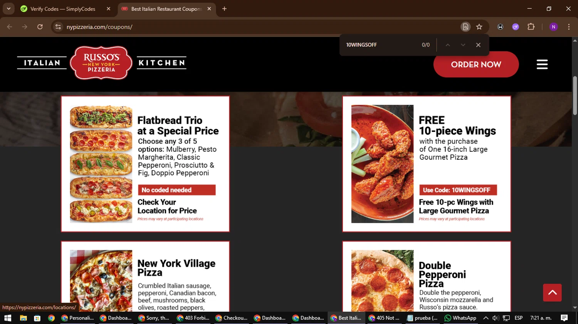The width and height of the screenshot is (578, 324).
Task: Click the ORDER NOW button
Action: [476, 64]
